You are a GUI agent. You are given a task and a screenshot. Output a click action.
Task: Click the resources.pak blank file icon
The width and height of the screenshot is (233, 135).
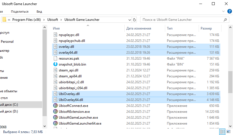coord(55,58)
